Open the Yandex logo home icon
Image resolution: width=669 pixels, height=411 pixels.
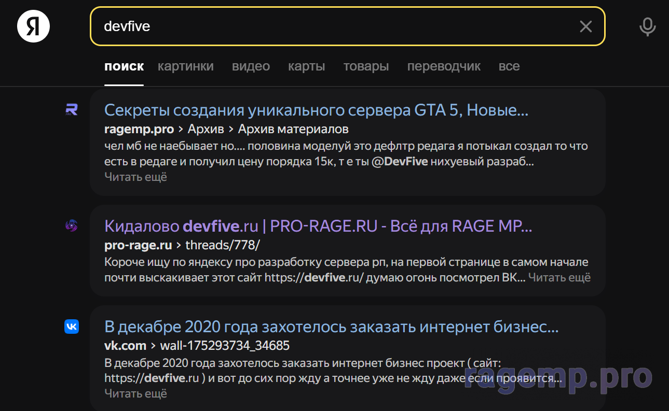34,26
